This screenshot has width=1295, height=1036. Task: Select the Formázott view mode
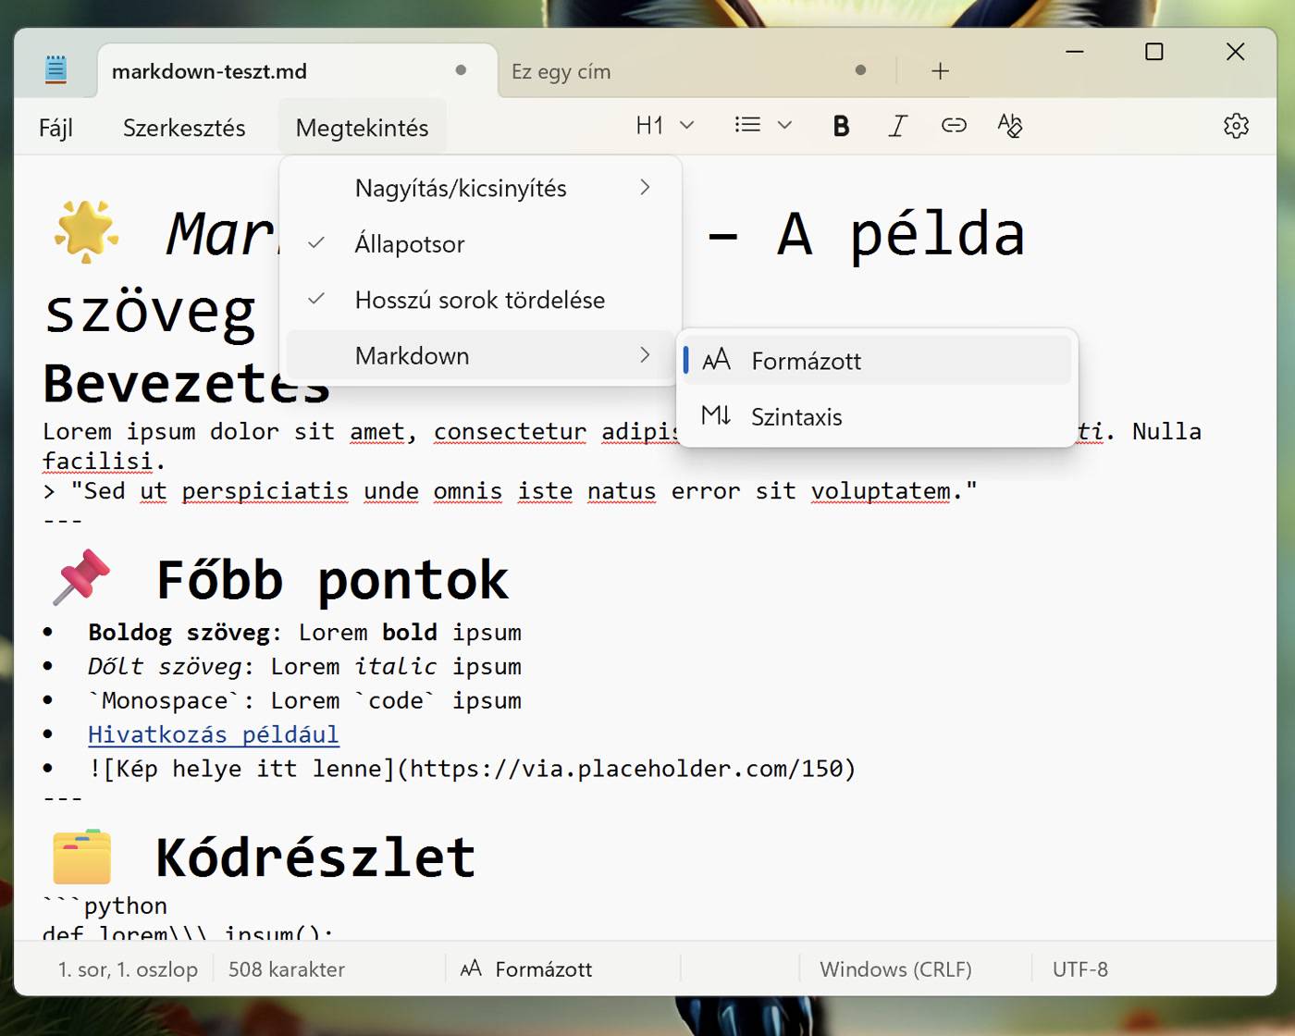tap(877, 361)
